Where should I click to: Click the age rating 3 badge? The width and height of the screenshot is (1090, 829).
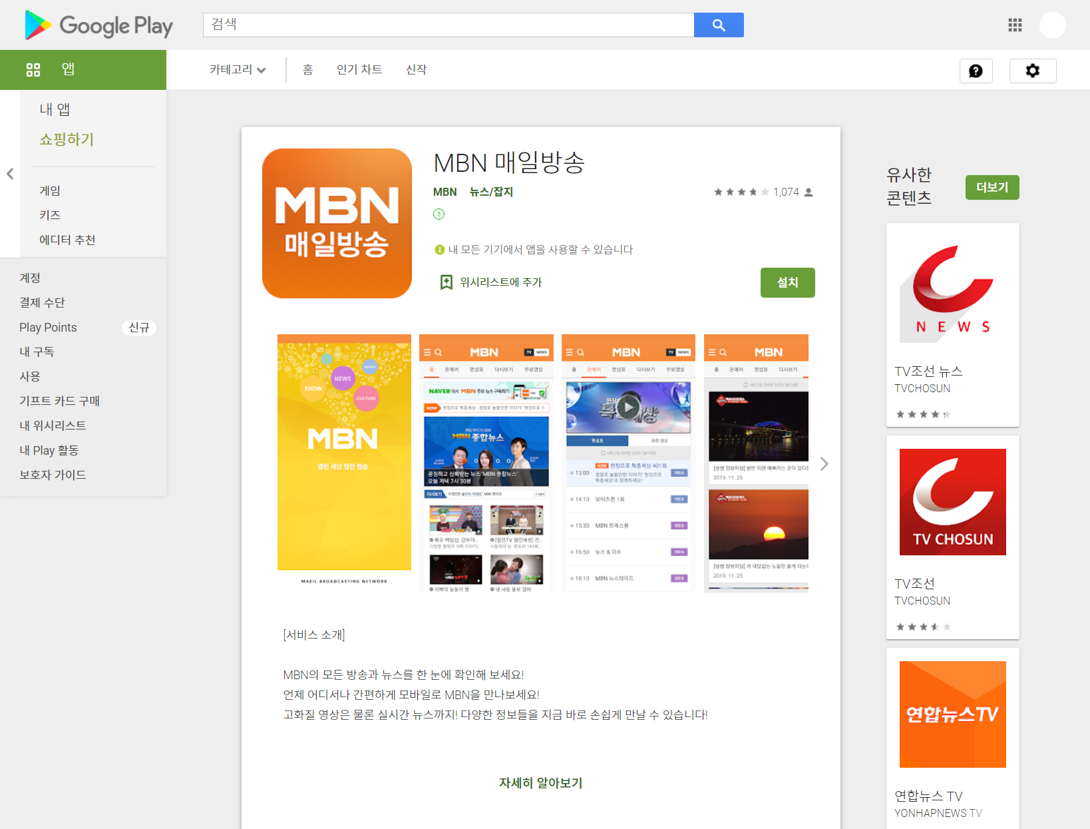coord(439,214)
